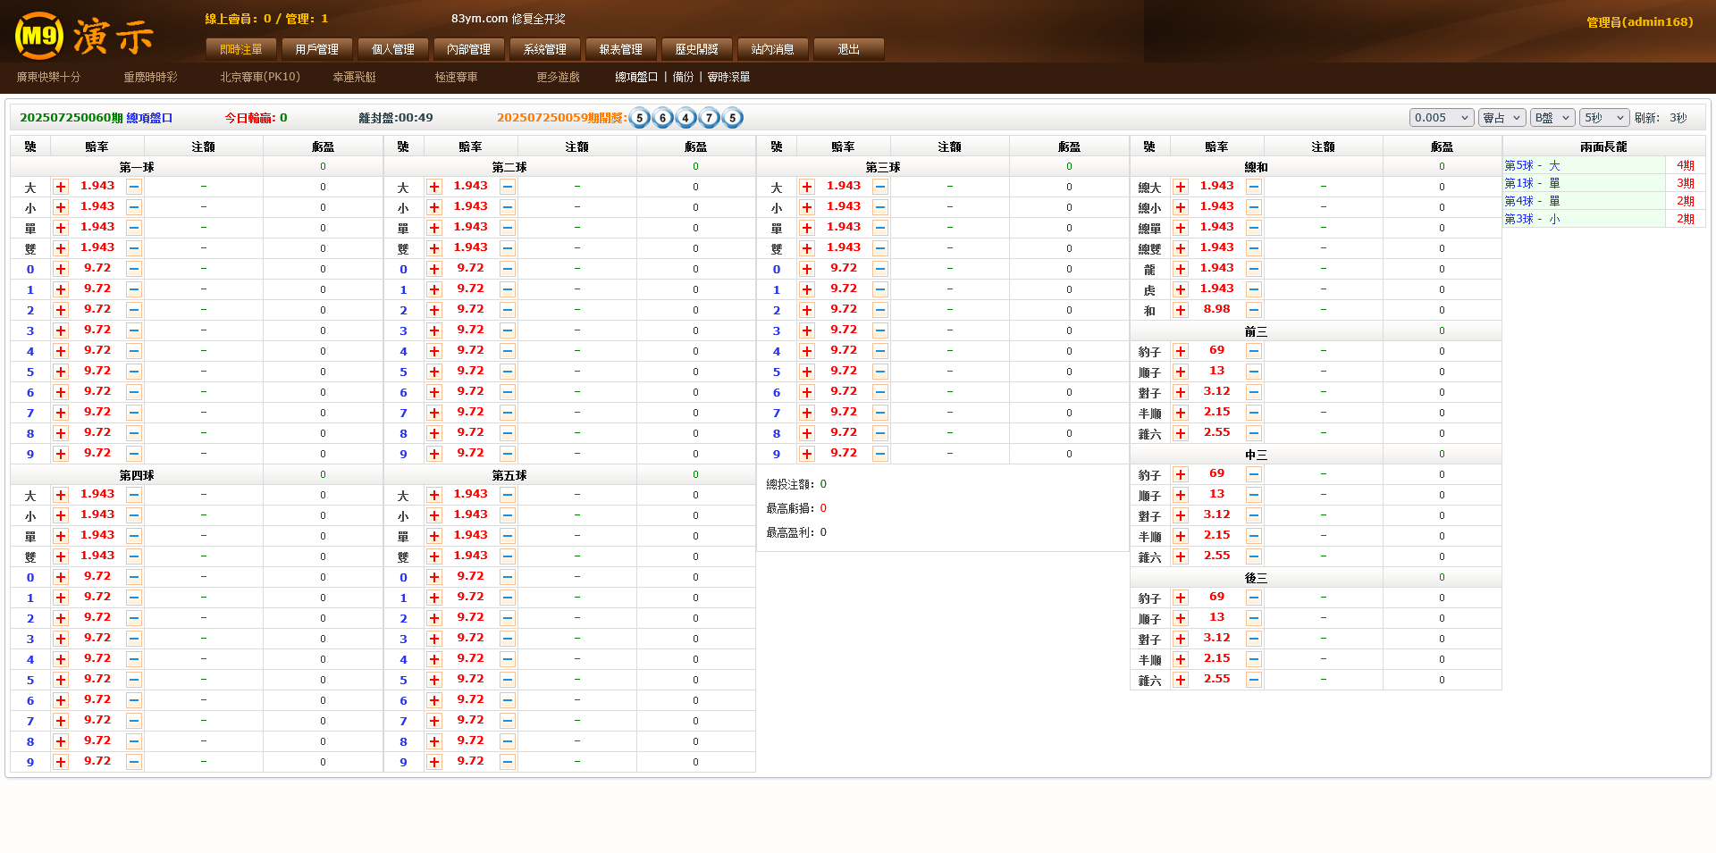Decrease the odds for 龍 under 總和
This screenshot has width=1716, height=853.
coord(1254,269)
